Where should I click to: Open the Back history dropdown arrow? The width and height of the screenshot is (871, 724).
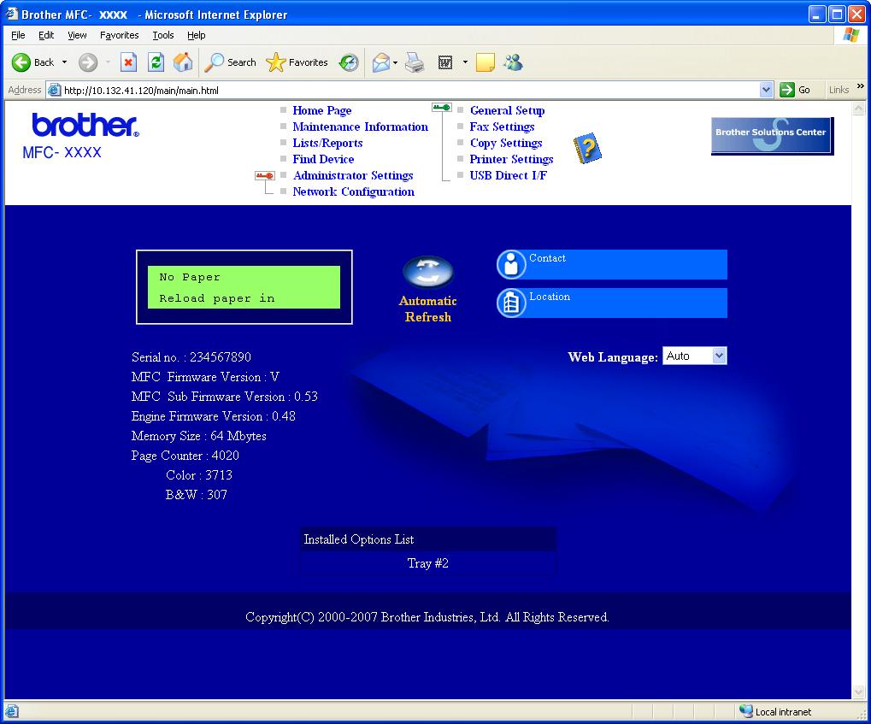click(x=64, y=62)
